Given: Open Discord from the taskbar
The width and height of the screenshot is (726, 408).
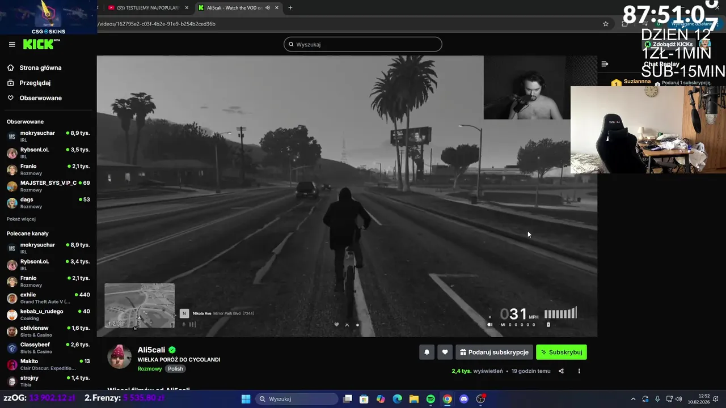Looking at the screenshot, I should click(x=464, y=399).
